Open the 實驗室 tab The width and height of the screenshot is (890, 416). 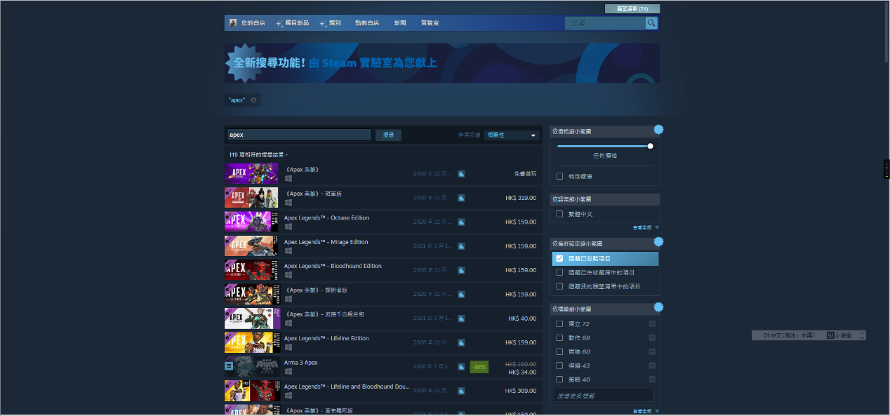pyautogui.click(x=430, y=23)
